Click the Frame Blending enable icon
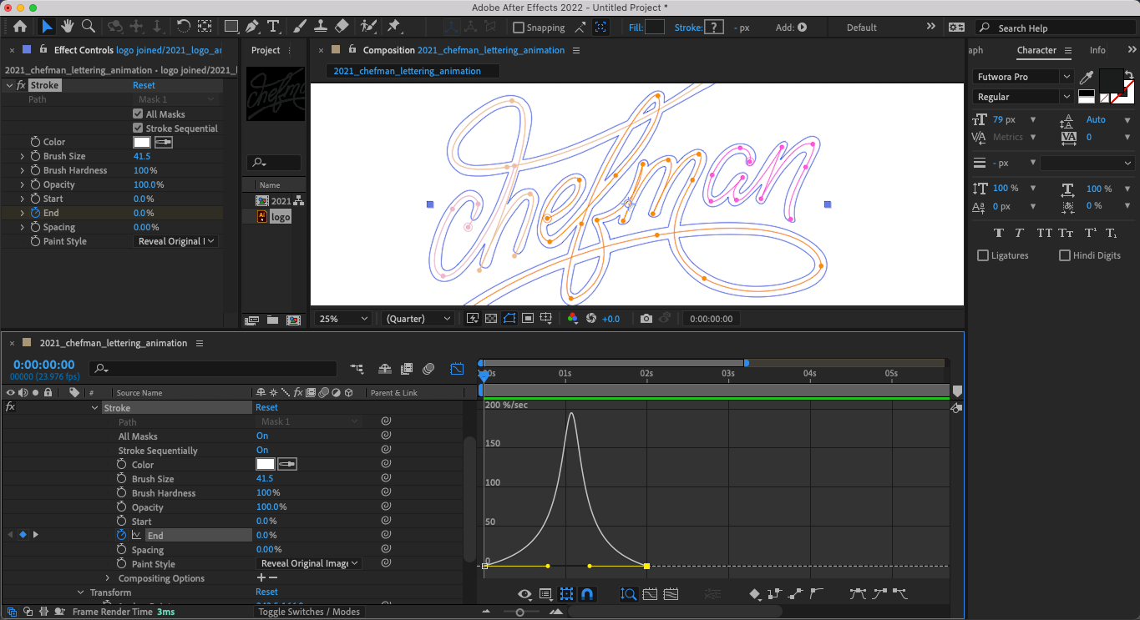The width and height of the screenshot is (1140, 620). tap(407, 369)
